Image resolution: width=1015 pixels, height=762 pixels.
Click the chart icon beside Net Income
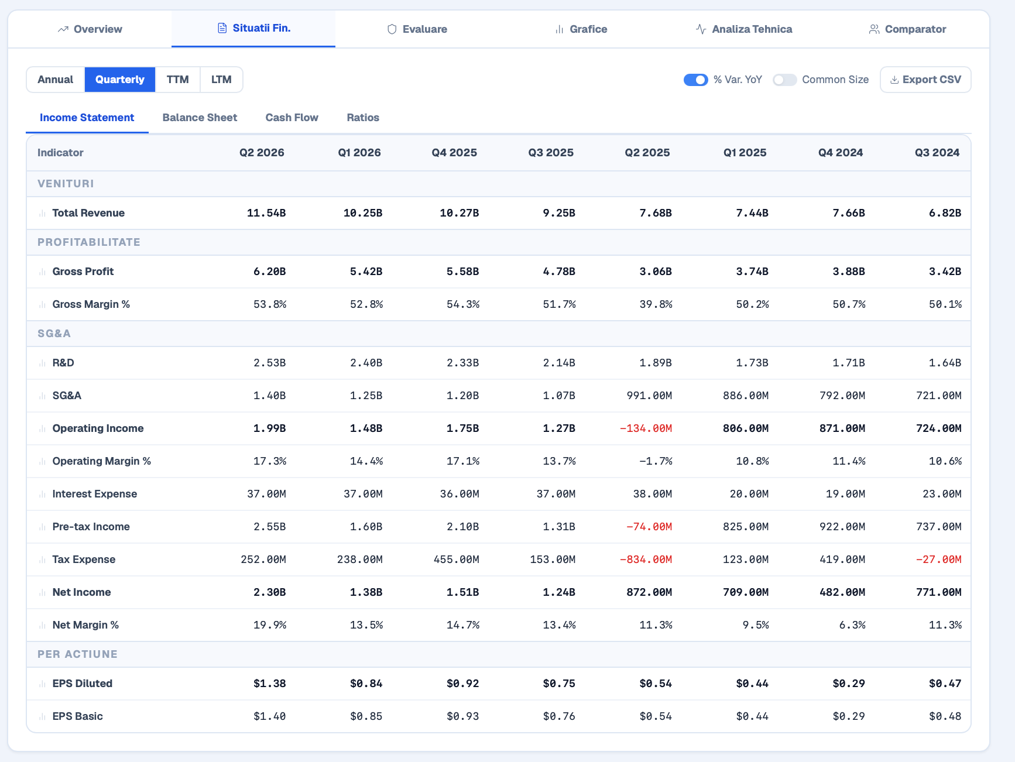click(42, 593)
